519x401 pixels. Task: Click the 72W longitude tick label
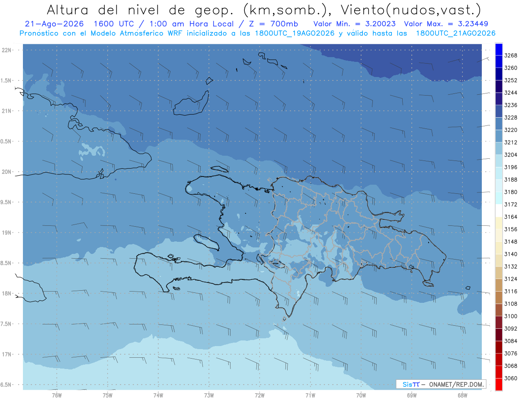pyautogui.click(x=260, y=395)
